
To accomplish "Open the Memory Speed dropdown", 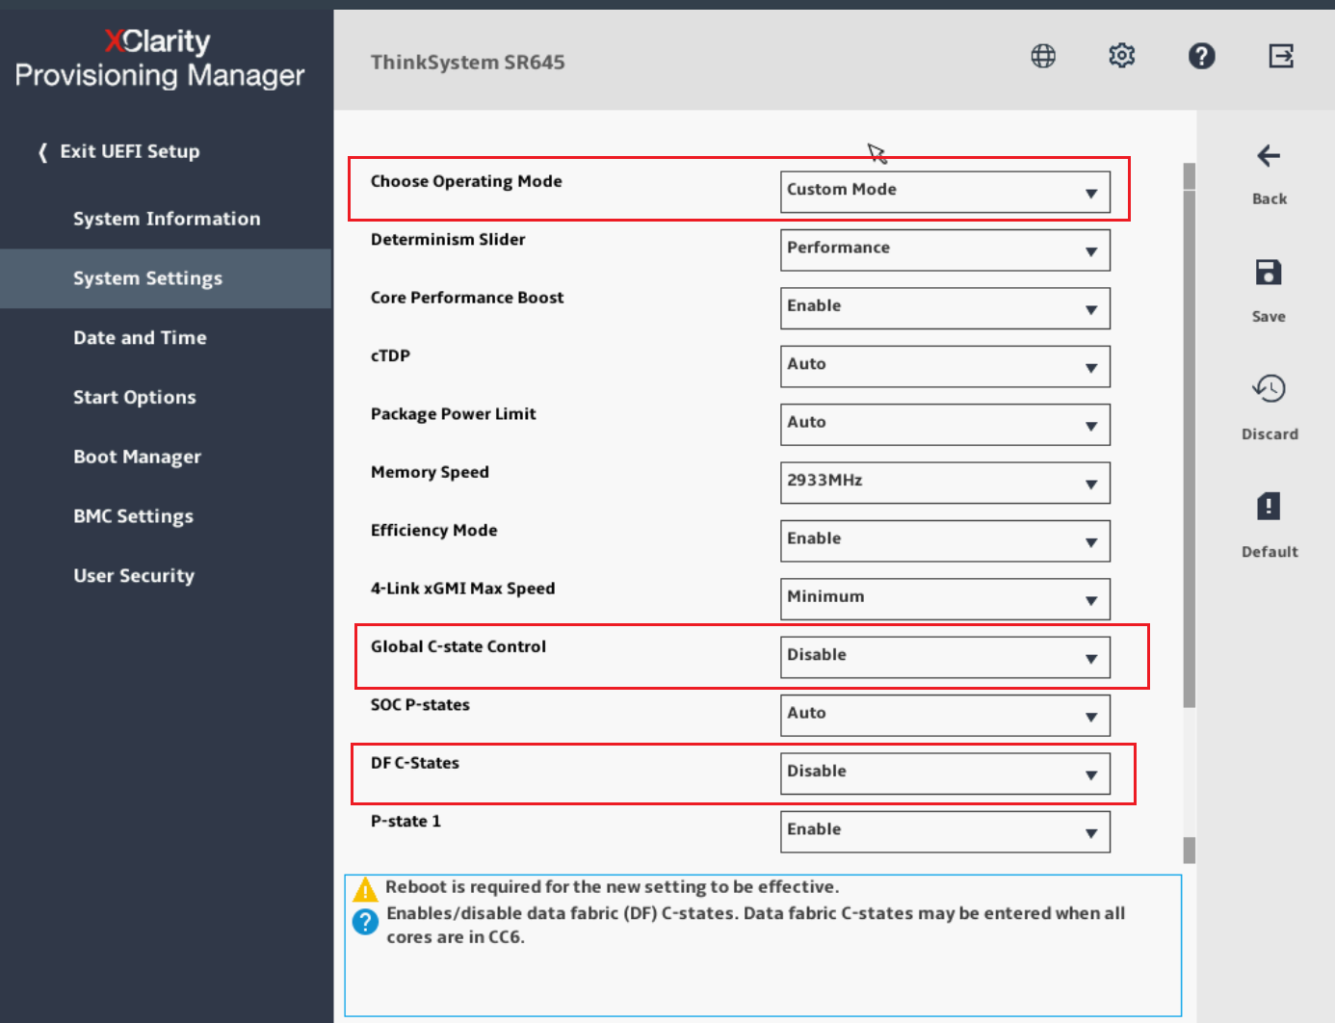I will (x=945, y=483).
